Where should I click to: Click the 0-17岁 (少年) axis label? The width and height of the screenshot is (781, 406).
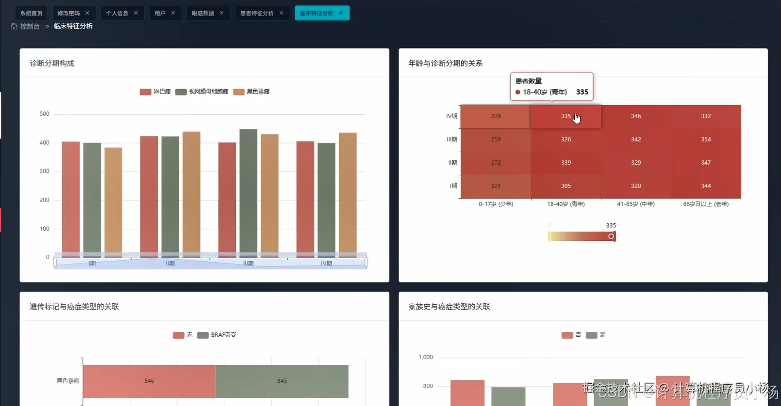pyautogui.click(x=496, y=204)
